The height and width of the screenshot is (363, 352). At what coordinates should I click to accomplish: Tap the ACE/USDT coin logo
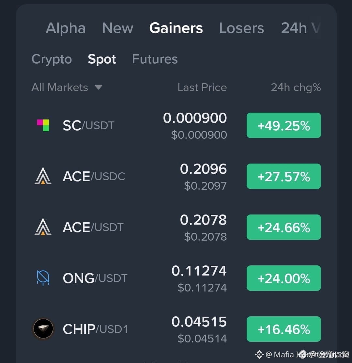click(x=43, y=227)
